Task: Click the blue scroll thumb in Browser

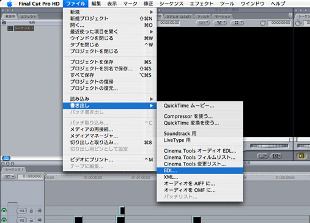Action: (6, 158)
